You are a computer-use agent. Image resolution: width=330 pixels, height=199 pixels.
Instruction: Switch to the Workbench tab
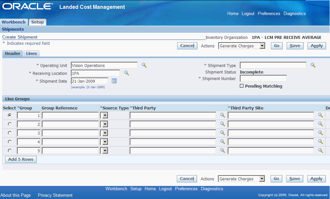point(14,22)
